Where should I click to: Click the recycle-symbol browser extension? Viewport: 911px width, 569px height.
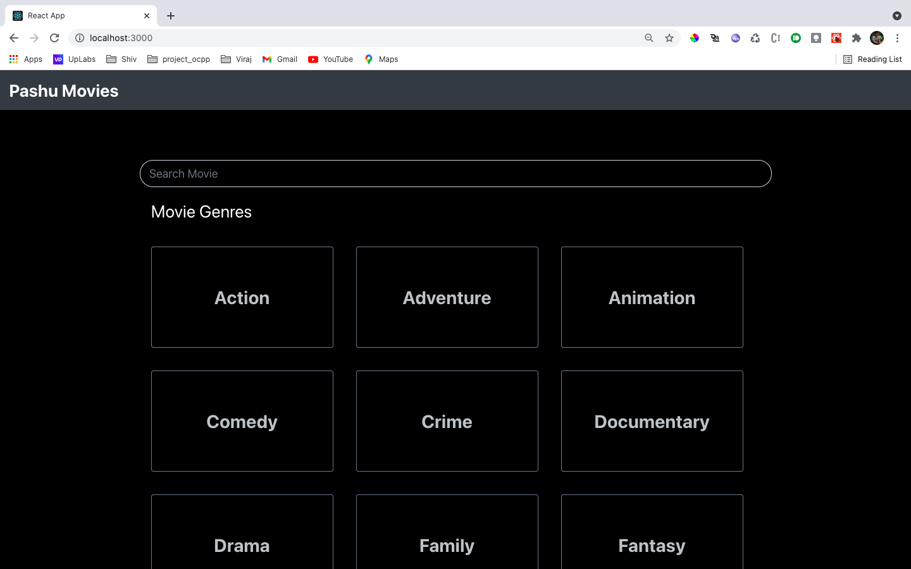coord(755,38)
